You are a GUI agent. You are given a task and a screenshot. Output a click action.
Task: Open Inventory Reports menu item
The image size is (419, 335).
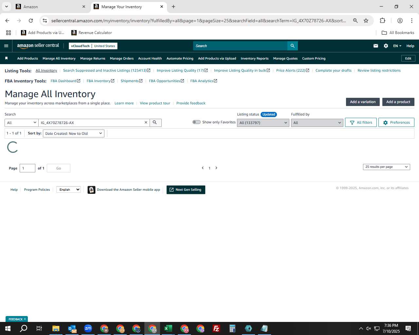pyautogui.click(x=255, y=59)
